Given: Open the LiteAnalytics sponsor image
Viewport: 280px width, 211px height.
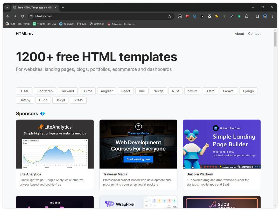Looking at the screenshot, I should click(x=55, y=144).
